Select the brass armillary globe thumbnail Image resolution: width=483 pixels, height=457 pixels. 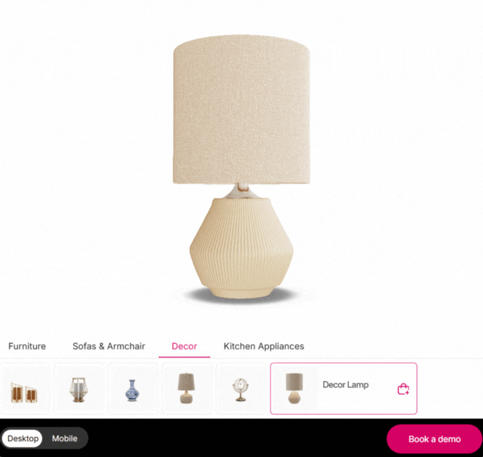(x=241, y=389)
